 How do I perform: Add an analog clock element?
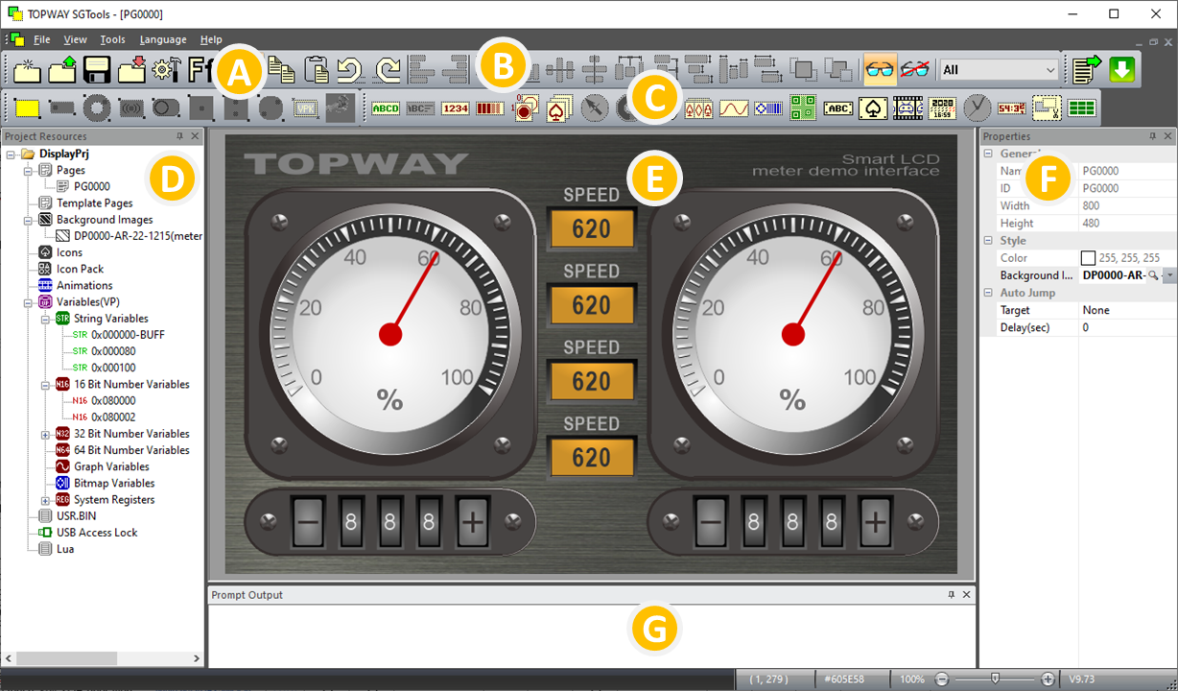pos(977,107)
